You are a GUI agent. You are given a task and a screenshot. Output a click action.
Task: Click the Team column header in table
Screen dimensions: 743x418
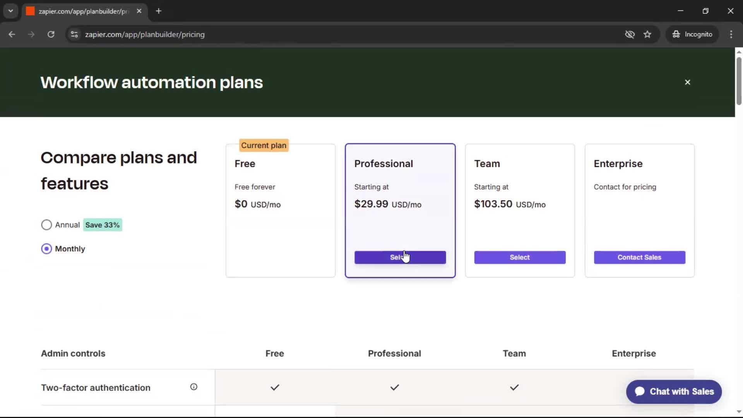(514, 353)
